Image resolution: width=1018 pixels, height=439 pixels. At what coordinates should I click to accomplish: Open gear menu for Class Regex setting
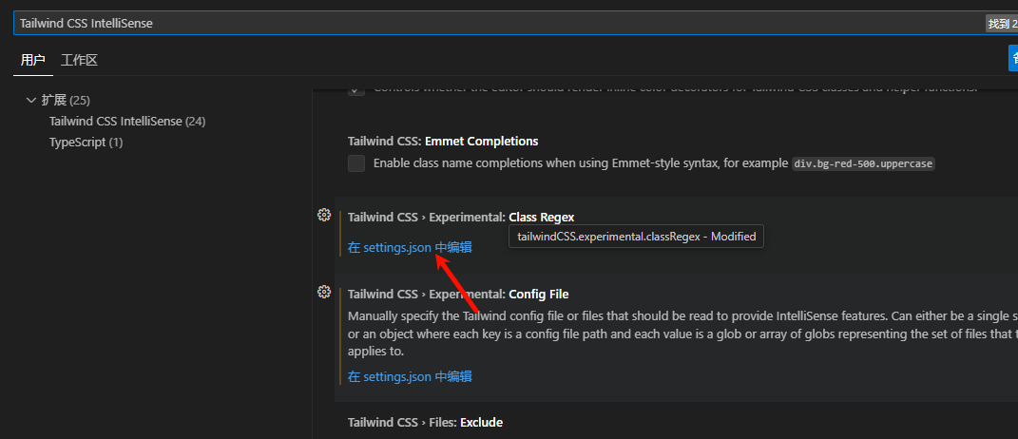click(323, 215)
